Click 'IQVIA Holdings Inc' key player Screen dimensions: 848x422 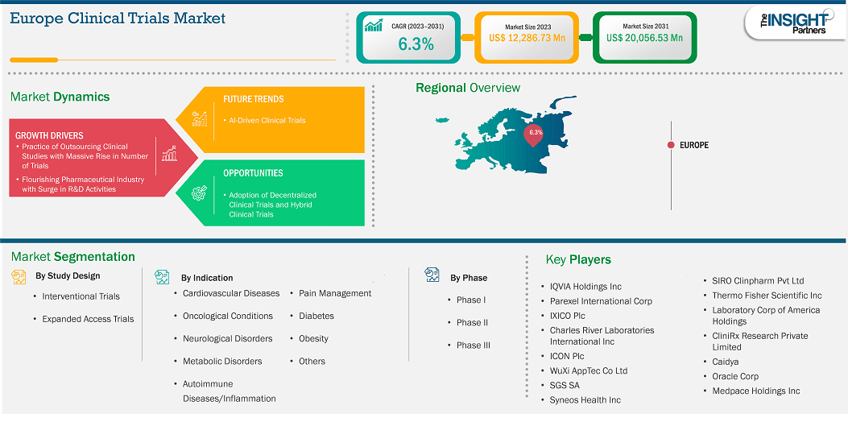point(585,287)
